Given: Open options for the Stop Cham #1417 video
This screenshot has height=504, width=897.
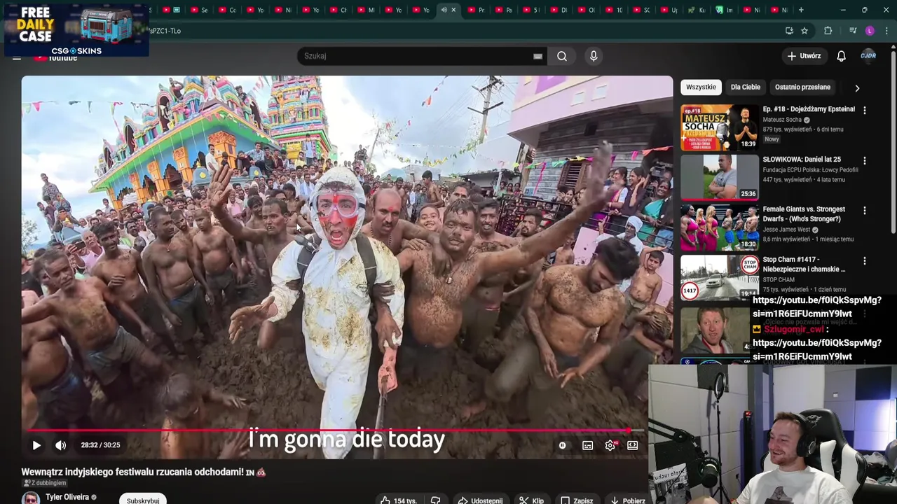Looking at the screenshot, I should (864, 261).
